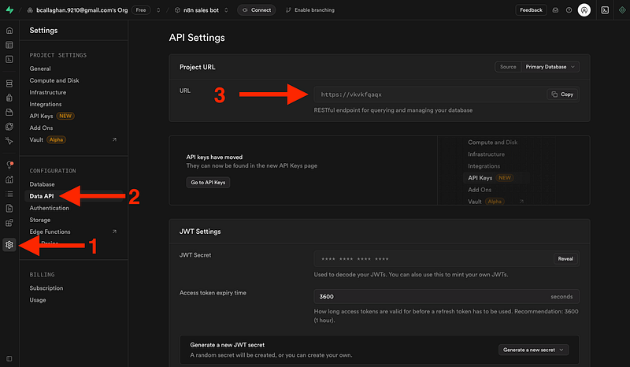The image size is (630, 367).
Task: Click the Project Settings gear icon
Action: [x=9, y=244]
